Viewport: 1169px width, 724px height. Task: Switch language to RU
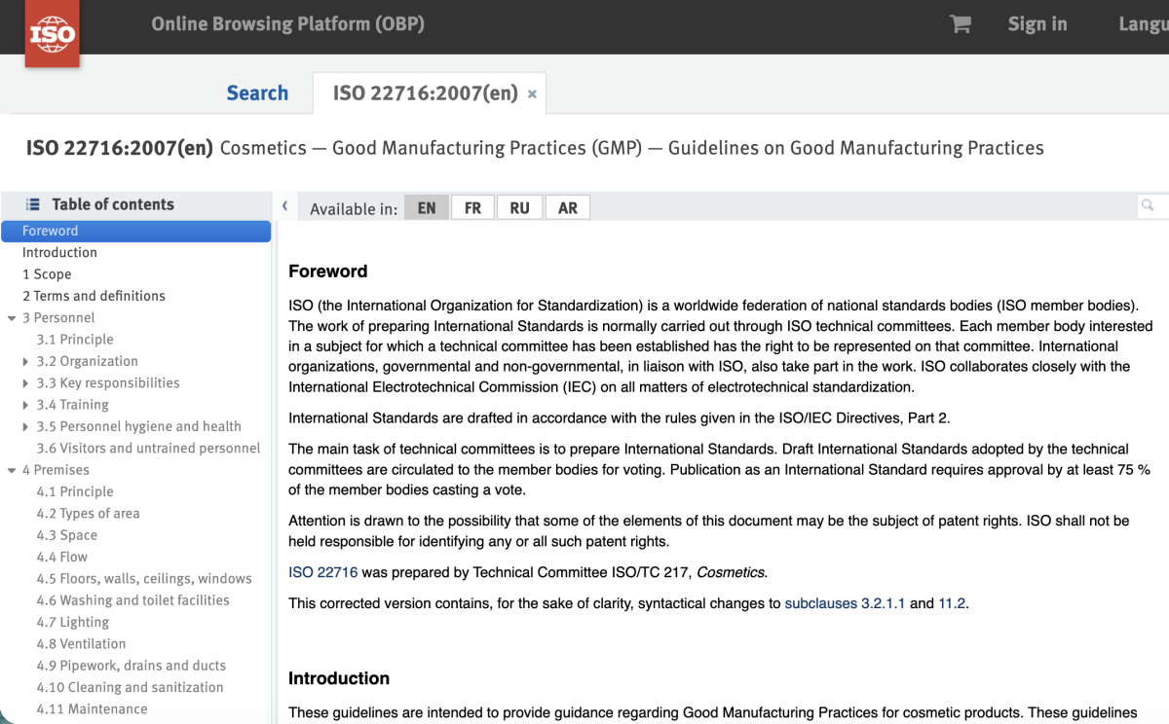[519, 208]
